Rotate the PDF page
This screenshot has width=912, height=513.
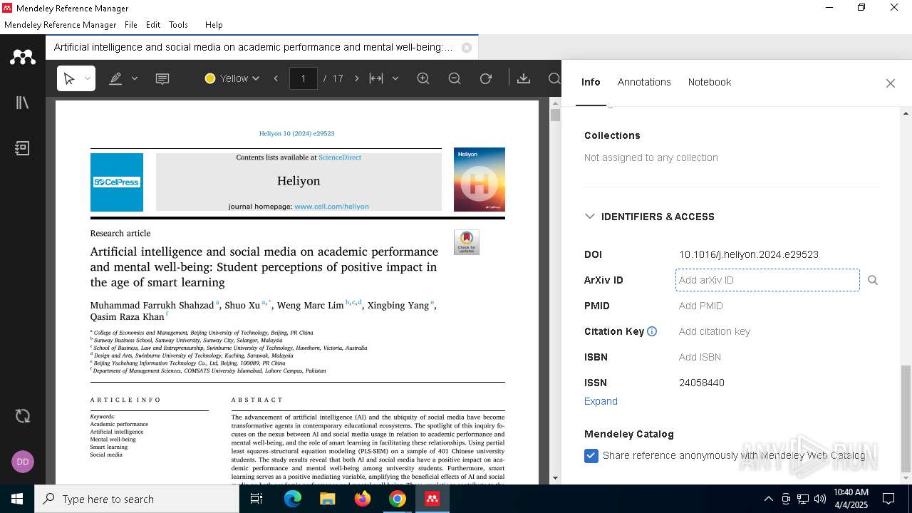point(486,78)
